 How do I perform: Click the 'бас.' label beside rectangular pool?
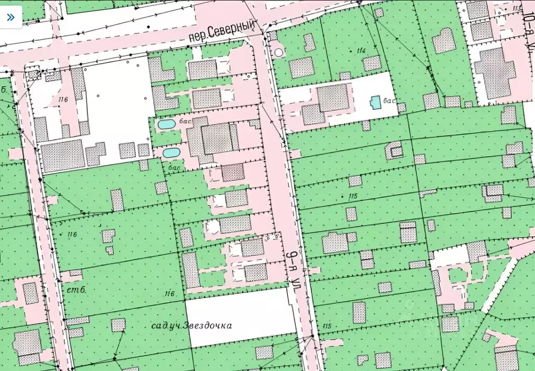point(389,101)
